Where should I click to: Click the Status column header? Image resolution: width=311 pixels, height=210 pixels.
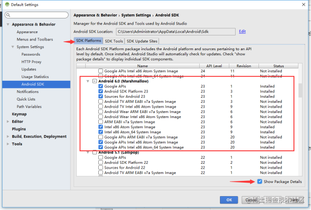(x=279, y=66)
